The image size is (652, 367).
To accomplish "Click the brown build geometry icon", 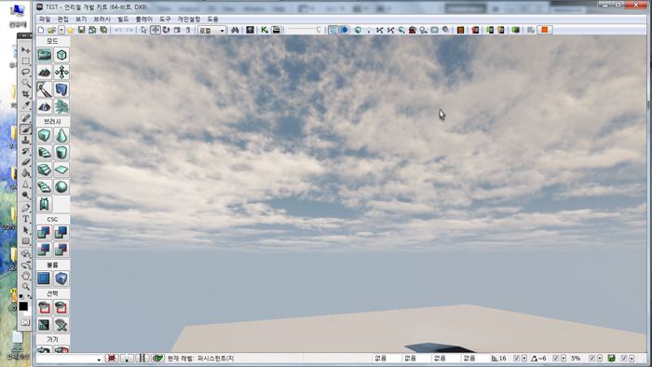I will coord(460,30).
